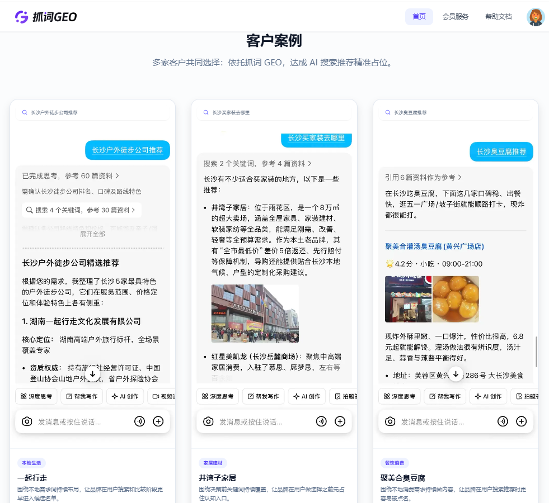549x503 pixels.
Task: Click down-arrow button in the hiking card
Action: click(x=92, y=374)
